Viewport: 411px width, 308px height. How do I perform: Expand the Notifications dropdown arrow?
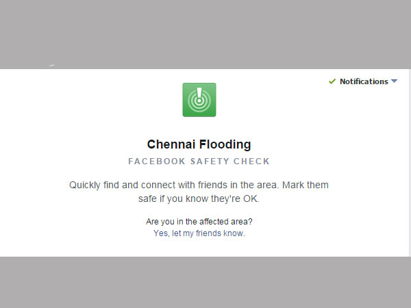click(x=394, y=81)
